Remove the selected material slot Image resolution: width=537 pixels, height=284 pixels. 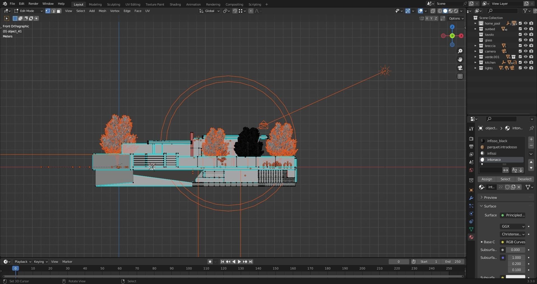tap(531, 145)
